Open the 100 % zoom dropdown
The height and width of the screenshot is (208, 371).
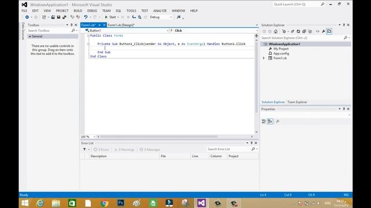pos(94,136)
